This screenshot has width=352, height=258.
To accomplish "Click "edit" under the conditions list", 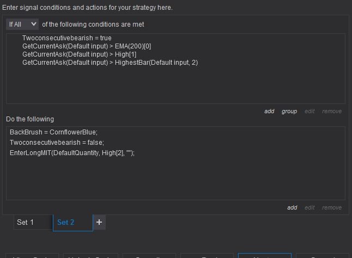I will coord(309,112).
